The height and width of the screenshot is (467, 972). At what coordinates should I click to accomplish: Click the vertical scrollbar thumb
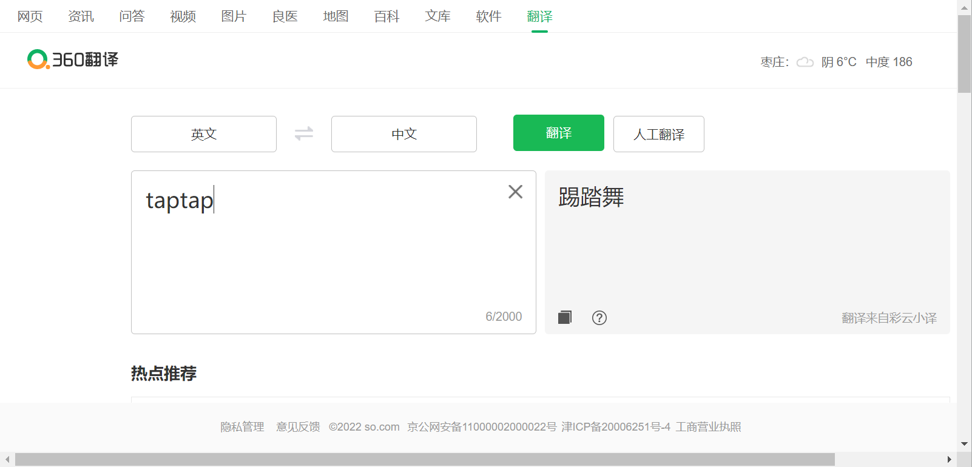click(x=965, y=54)
